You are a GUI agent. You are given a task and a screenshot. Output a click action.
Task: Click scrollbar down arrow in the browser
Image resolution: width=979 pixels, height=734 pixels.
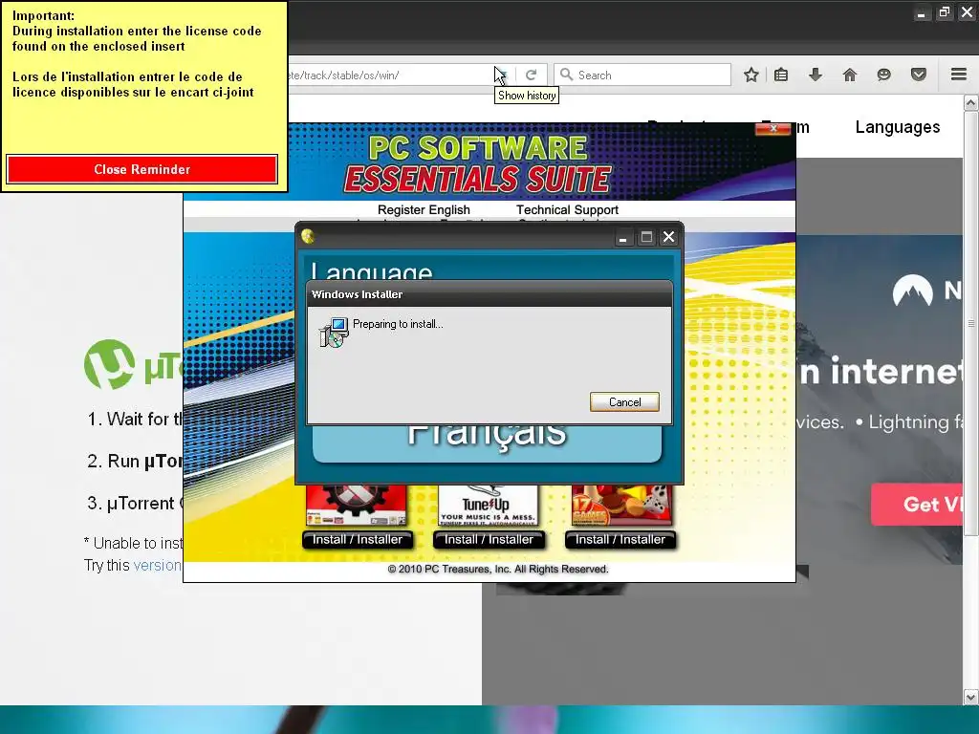(x=971, y=697)
